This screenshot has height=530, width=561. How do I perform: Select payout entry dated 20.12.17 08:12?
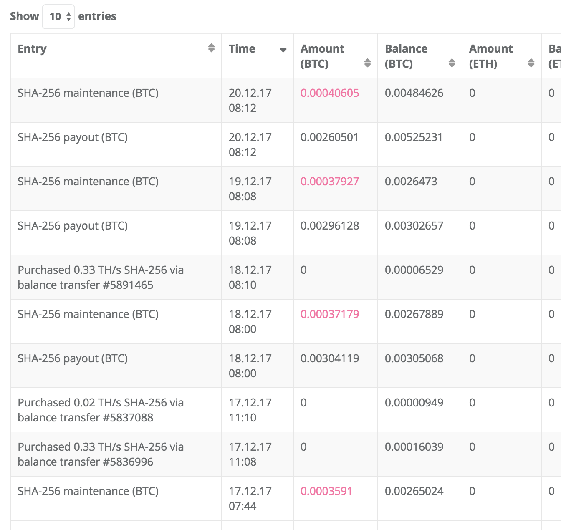click(x=73, y=137)
